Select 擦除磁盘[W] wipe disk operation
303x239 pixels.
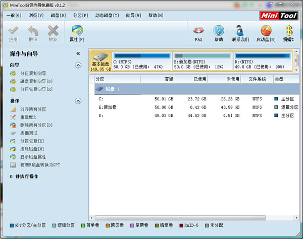(x=32, y=149)
